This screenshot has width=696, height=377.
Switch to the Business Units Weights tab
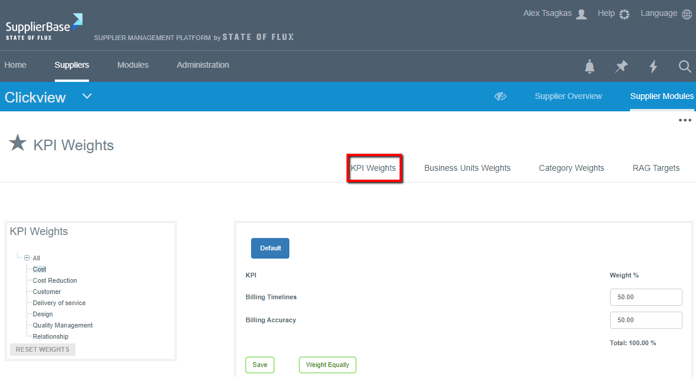click(467, 168)
